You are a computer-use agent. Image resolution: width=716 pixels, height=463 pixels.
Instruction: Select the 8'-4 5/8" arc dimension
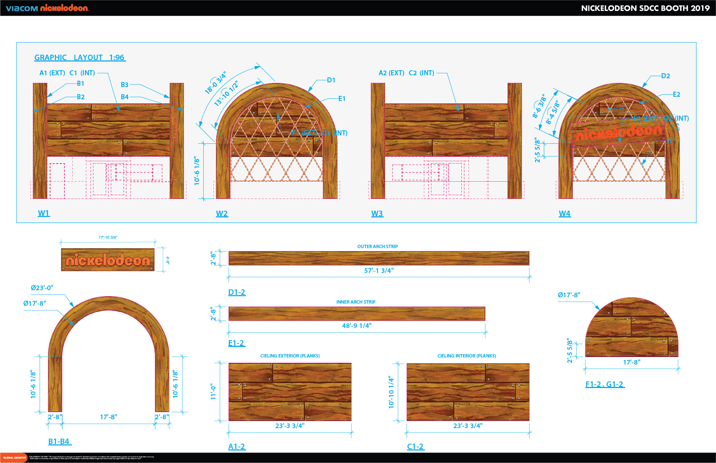(x=553, y=112)
